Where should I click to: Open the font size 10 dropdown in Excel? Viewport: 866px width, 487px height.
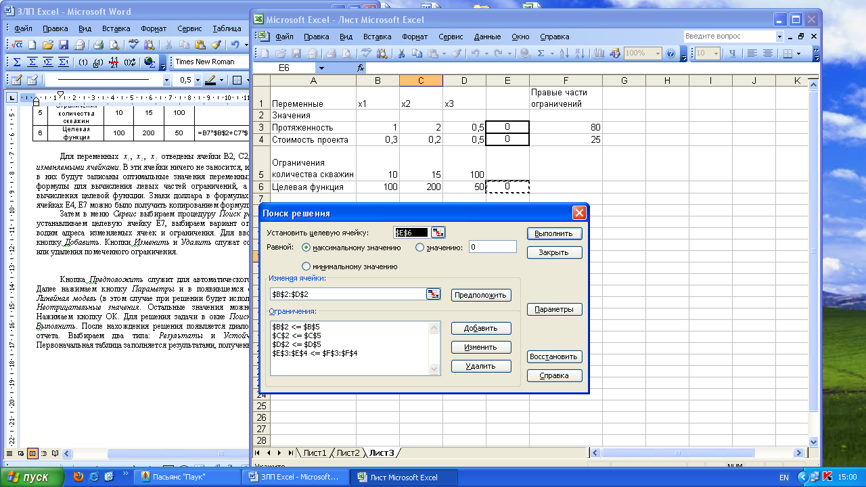716,53
